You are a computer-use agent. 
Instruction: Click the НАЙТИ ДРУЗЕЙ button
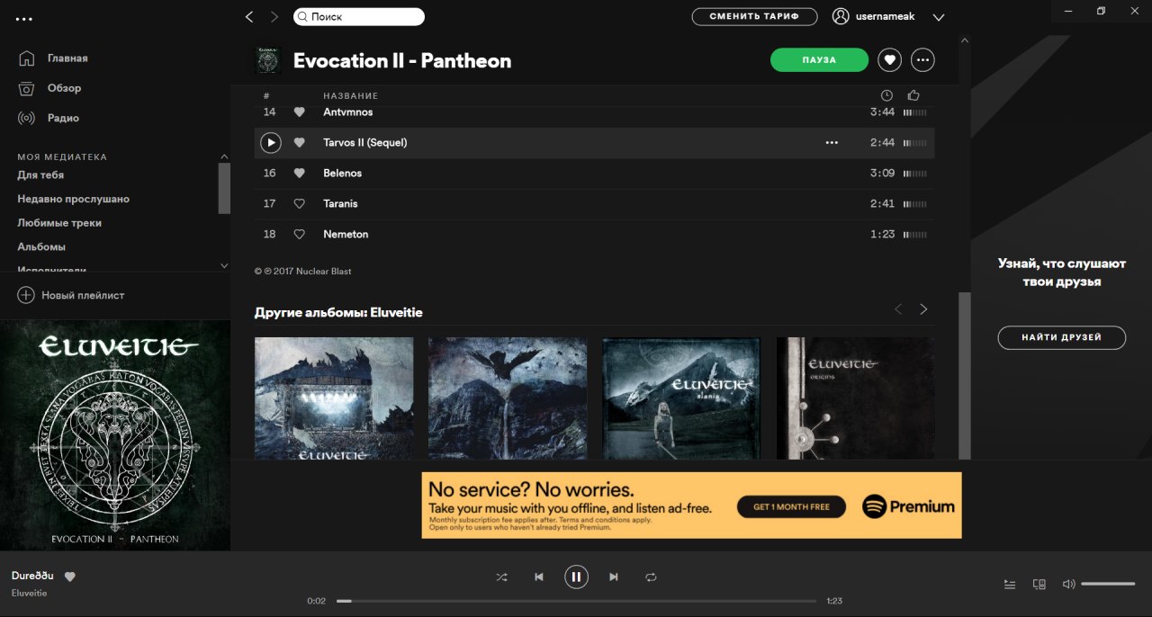tap(1062, 337)
